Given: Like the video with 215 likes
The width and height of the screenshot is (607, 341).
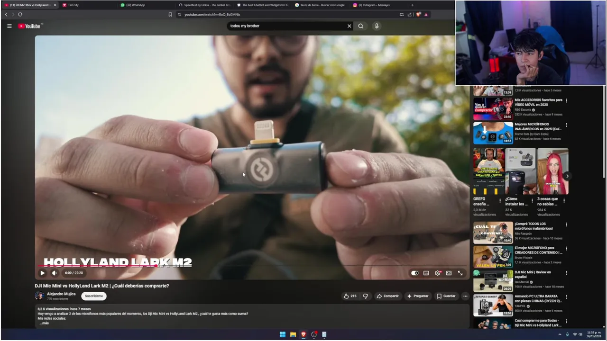Looking at the screenshot, I should point(350,296).
